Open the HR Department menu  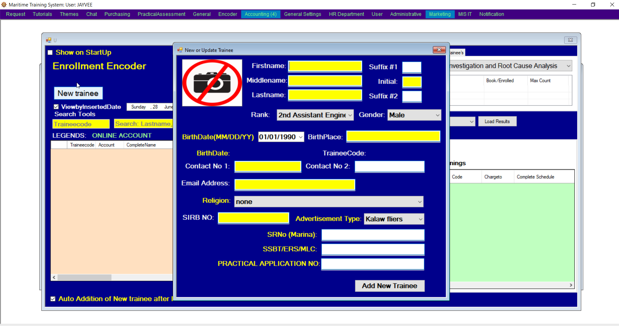(346, 14)
